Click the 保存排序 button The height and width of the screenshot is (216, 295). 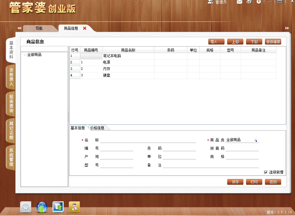click(x=273, y=42)
